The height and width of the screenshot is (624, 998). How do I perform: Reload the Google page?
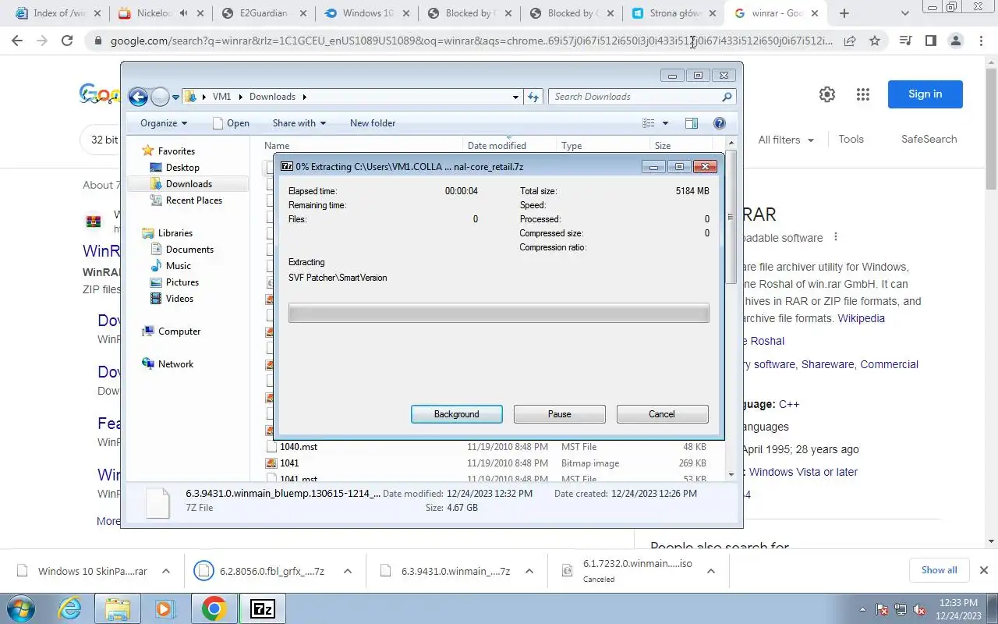click(67, 41)
